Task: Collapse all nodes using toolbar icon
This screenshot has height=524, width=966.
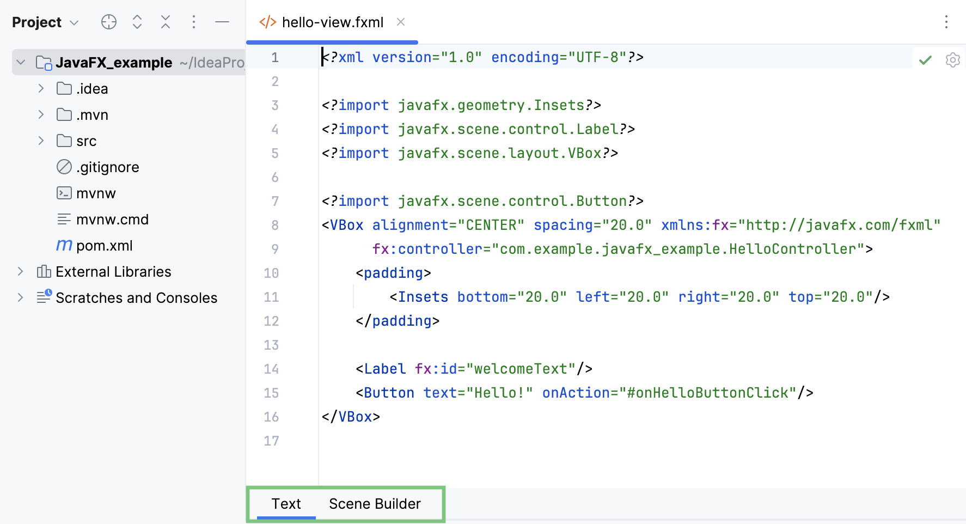Action: (166, 22)
